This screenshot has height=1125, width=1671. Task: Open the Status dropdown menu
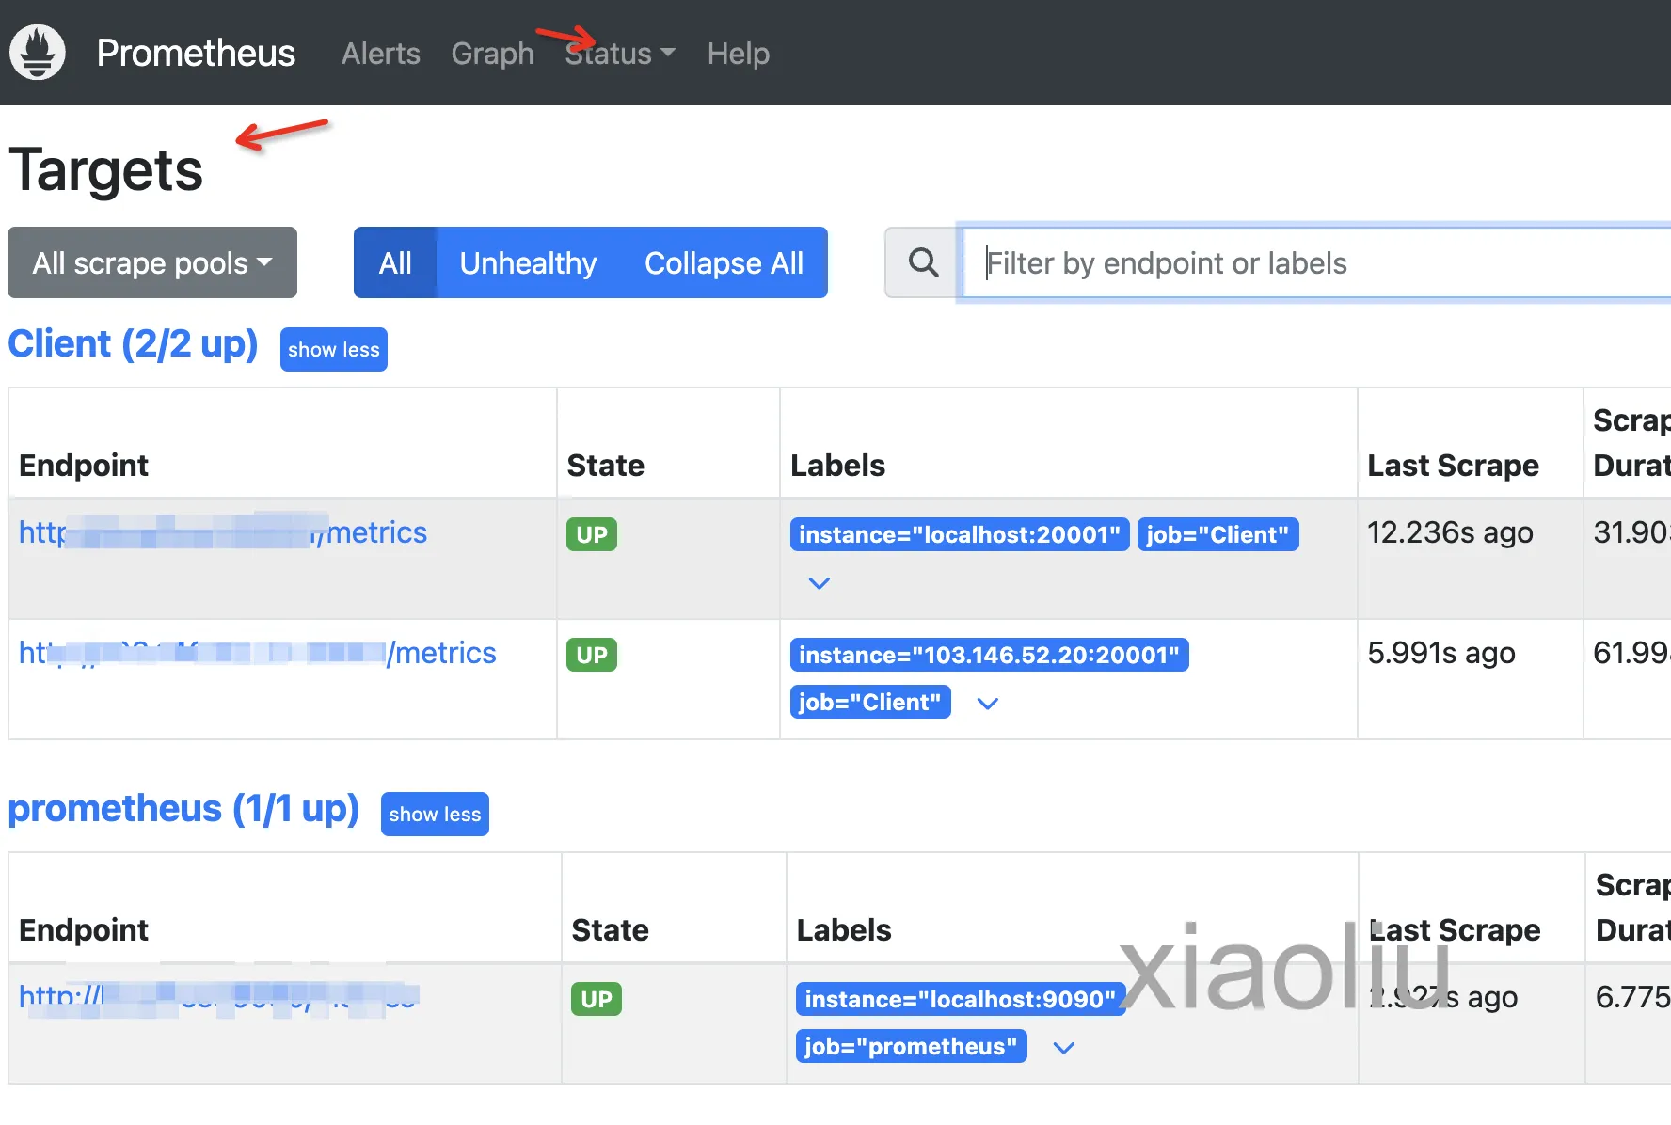coord(620,54)
